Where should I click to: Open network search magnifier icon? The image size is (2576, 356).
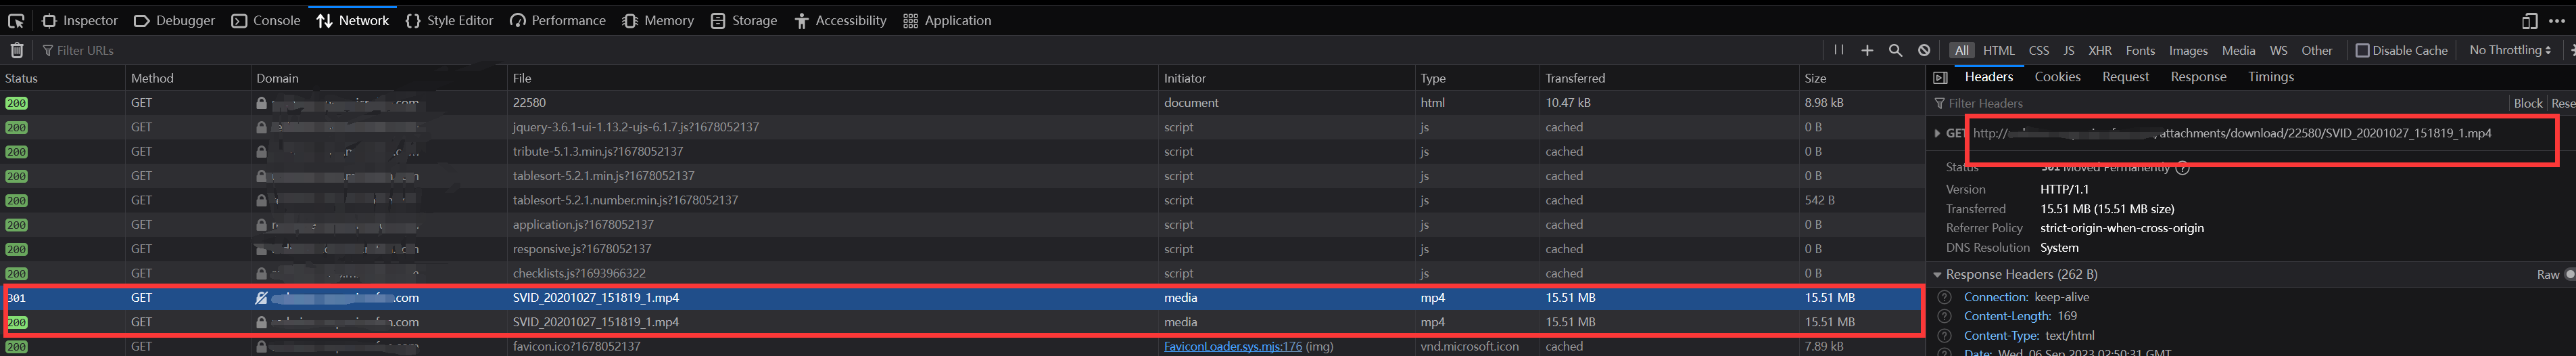[x=1895, y=50]
